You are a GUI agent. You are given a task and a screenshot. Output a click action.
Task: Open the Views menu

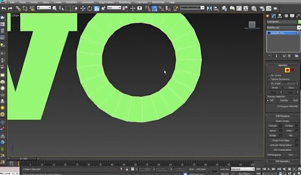pyautogui.click(x=46, y=2)
